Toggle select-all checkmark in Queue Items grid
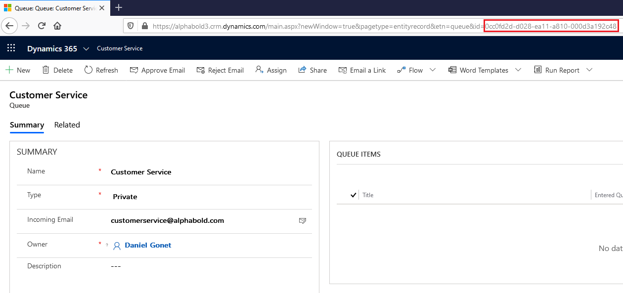Screen dimensions: 623x293 click(354, 195)
